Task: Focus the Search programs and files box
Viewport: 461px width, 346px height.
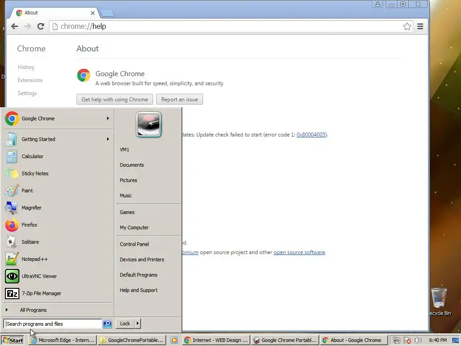Action: [x=53, y=323]
